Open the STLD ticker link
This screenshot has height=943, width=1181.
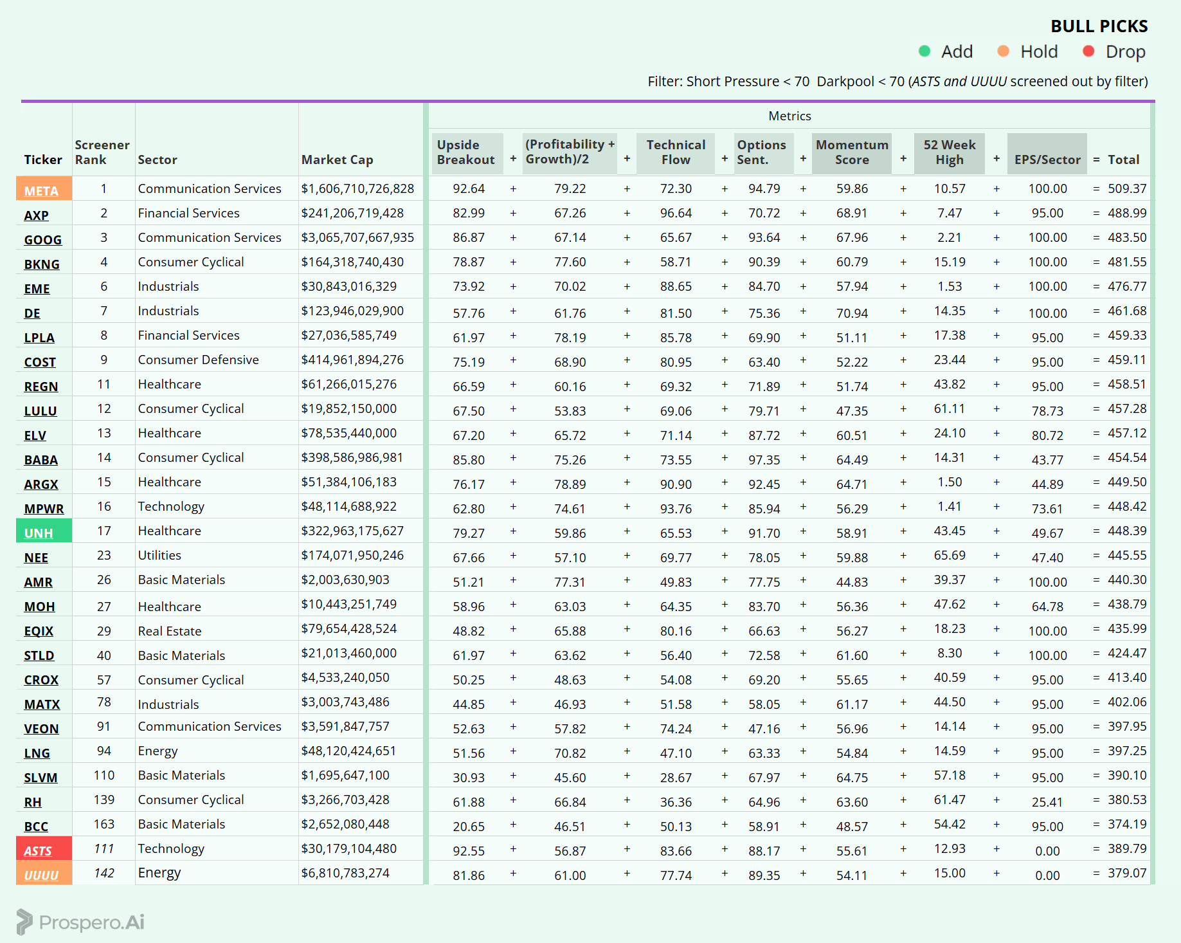[39, 655]
